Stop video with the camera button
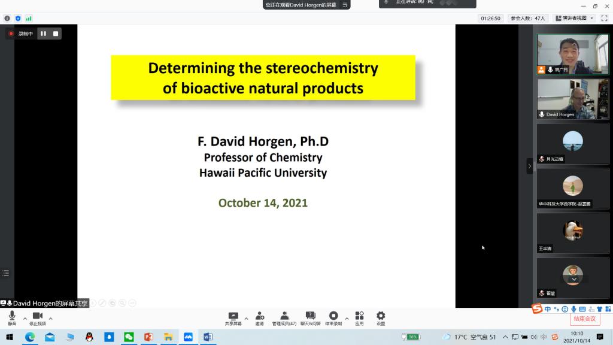The image size is (613, 345). pos(37,317)
